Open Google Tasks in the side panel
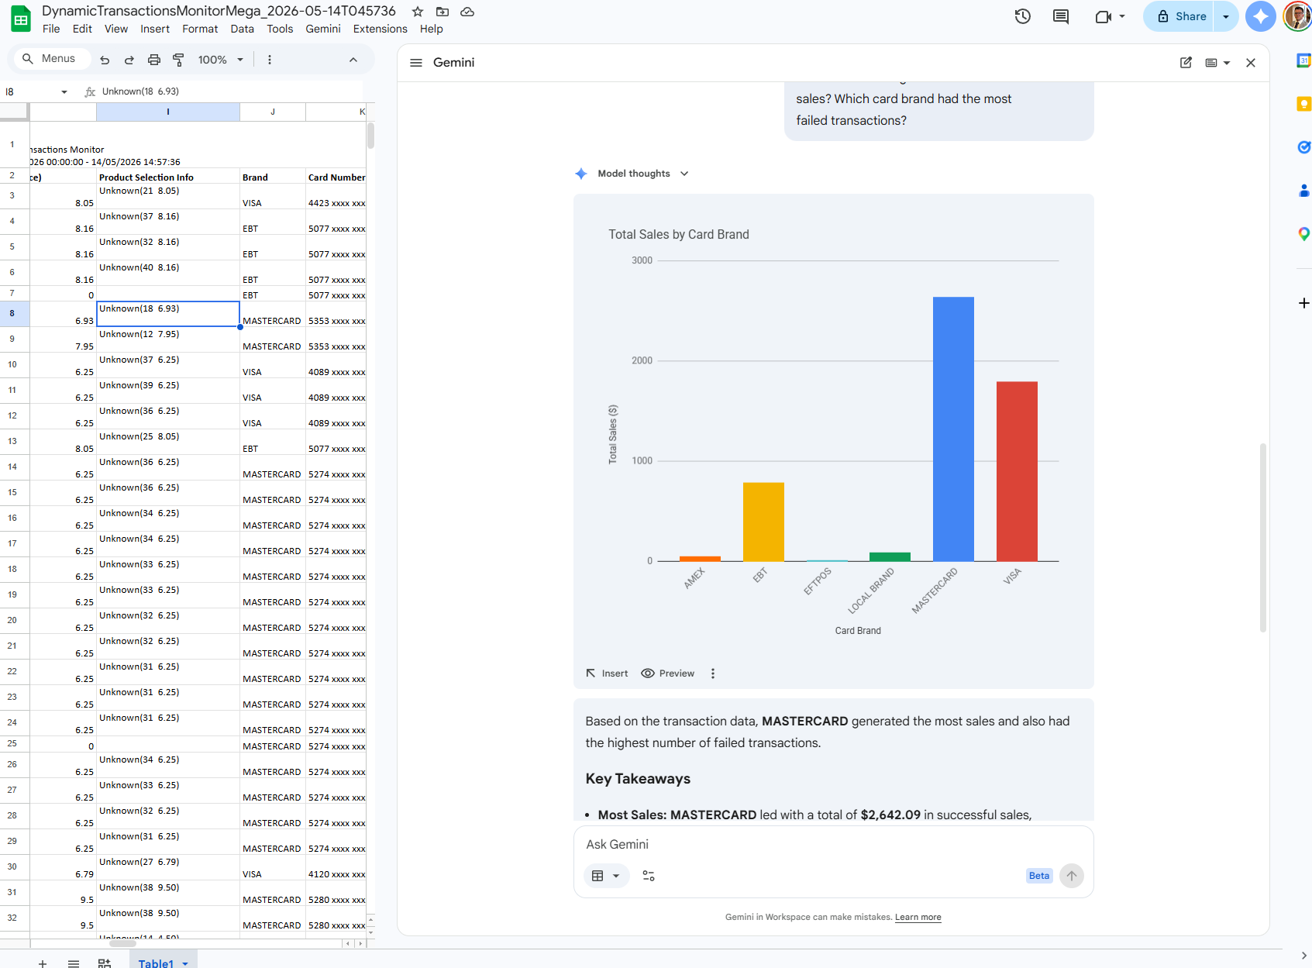 click(1303, 147)
